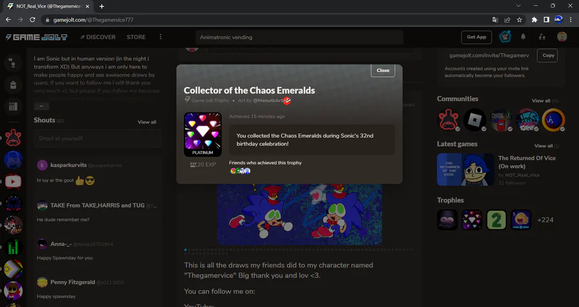Open Penny Fitzgerald profile name
The width and height of the screenshot is (579, 307).
tap(73, 282)
